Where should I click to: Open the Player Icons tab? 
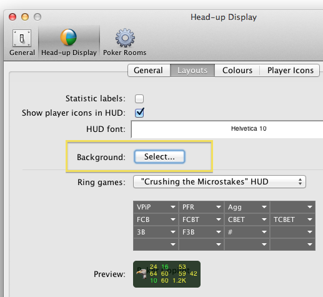290,71
